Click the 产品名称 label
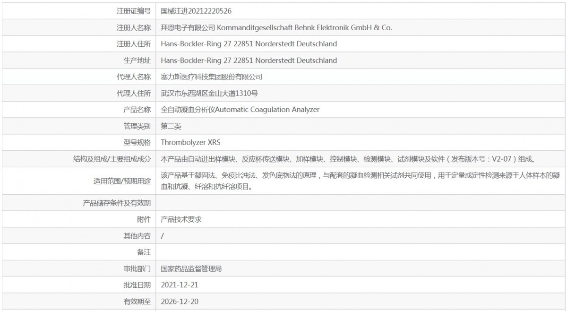Image resolution: width=567 pixels, height=311 pixels. 137,110
